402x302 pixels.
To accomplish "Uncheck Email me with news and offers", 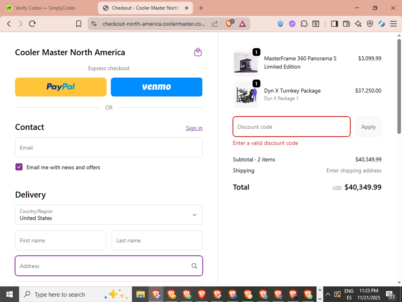I will click(19, 167).
